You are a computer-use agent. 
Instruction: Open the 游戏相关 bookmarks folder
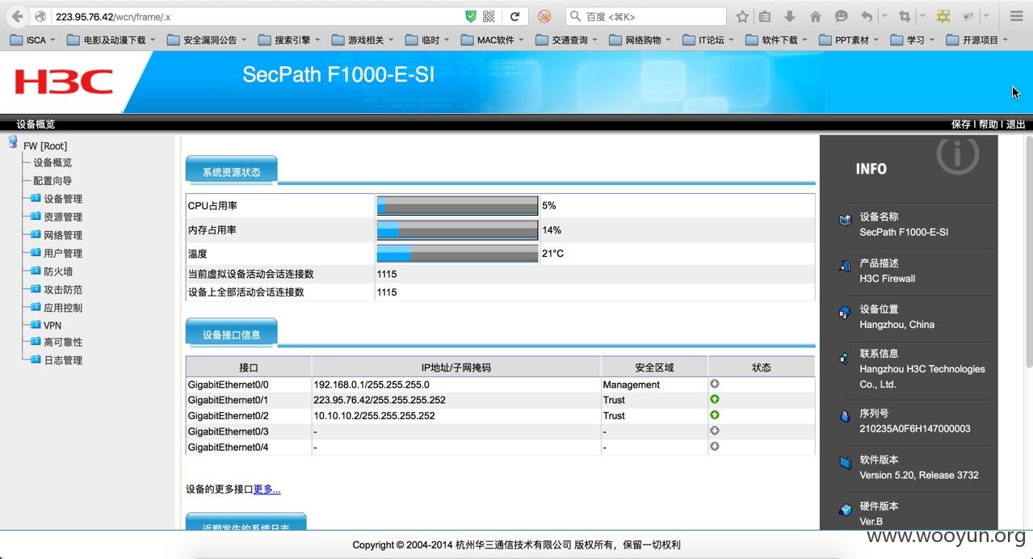click(x=363, y=40)
